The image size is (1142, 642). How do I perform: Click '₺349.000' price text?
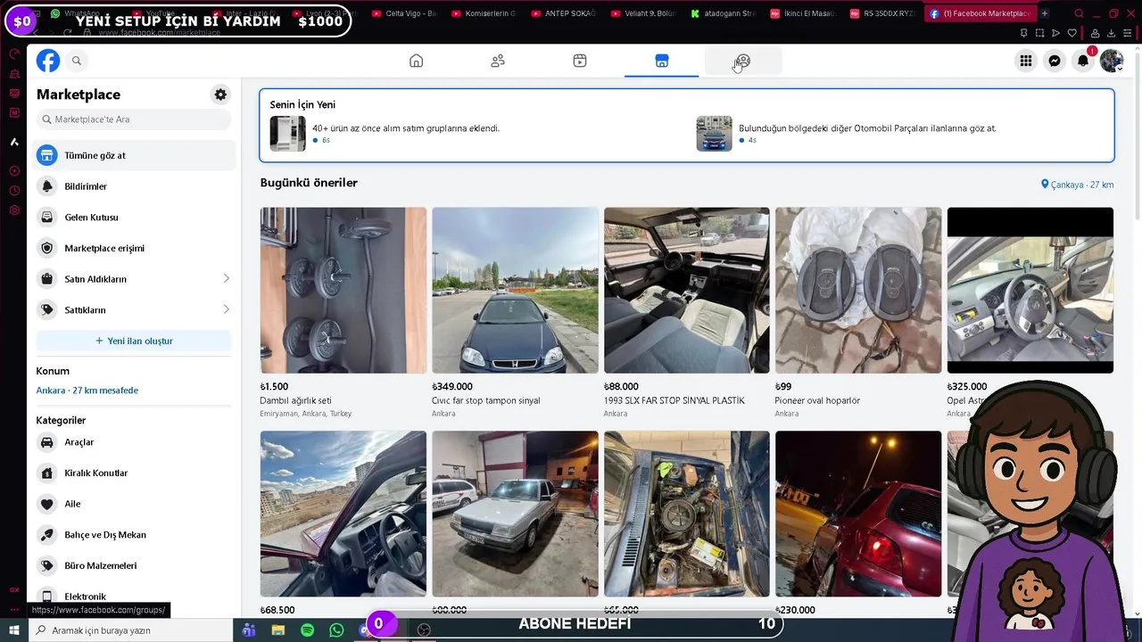452,387
